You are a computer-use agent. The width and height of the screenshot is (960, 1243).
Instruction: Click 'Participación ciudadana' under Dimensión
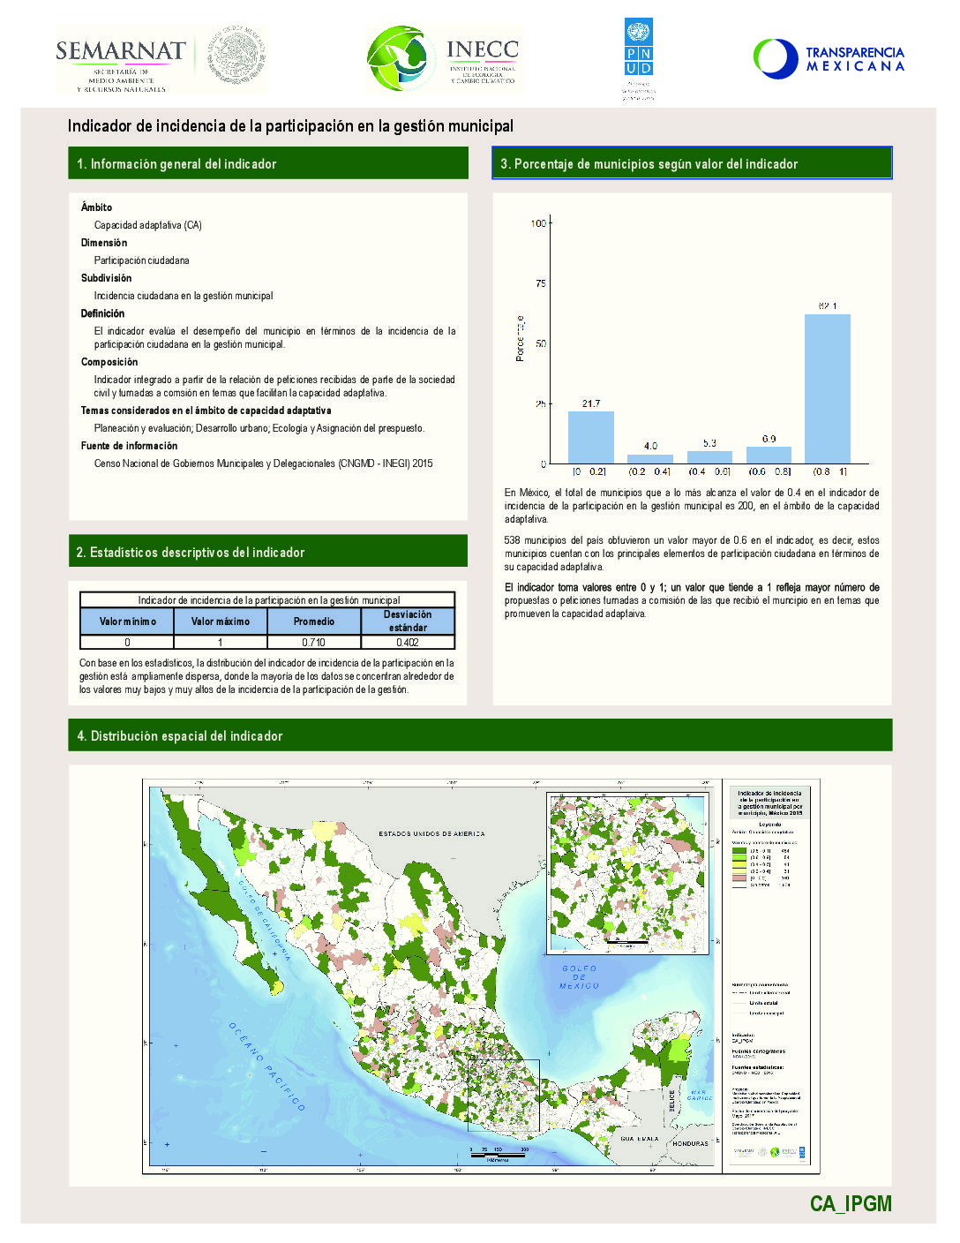coord(142,260)
